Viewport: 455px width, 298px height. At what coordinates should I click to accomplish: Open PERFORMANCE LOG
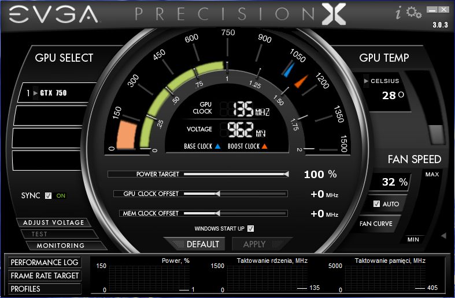(x=45, y=262)
